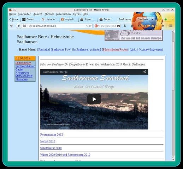This screenshot has width=183, height=169.
Task: Open Winter 2009/2010 und Rosenmontag 2010 link
Action: (x=65, y=155)
